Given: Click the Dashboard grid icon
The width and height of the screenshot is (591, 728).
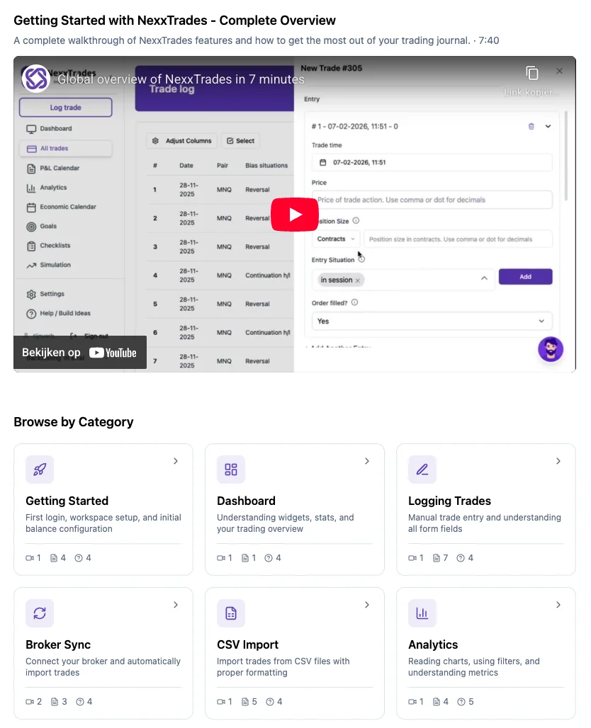Looking at the screenshot, I should [231, 470].
